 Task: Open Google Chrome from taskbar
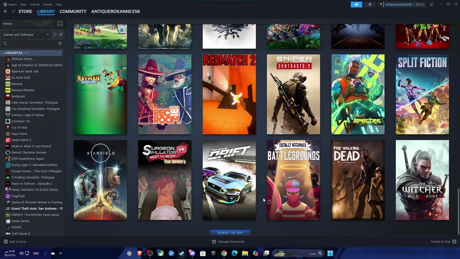tap(224, 253)
